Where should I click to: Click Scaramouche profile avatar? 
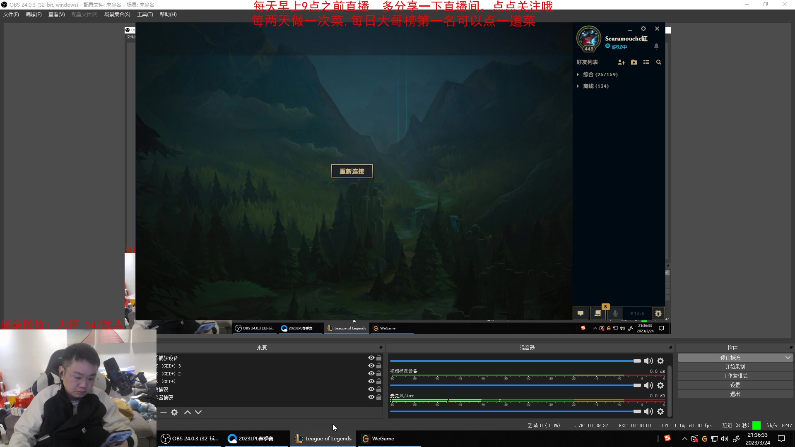click(589, 39)
